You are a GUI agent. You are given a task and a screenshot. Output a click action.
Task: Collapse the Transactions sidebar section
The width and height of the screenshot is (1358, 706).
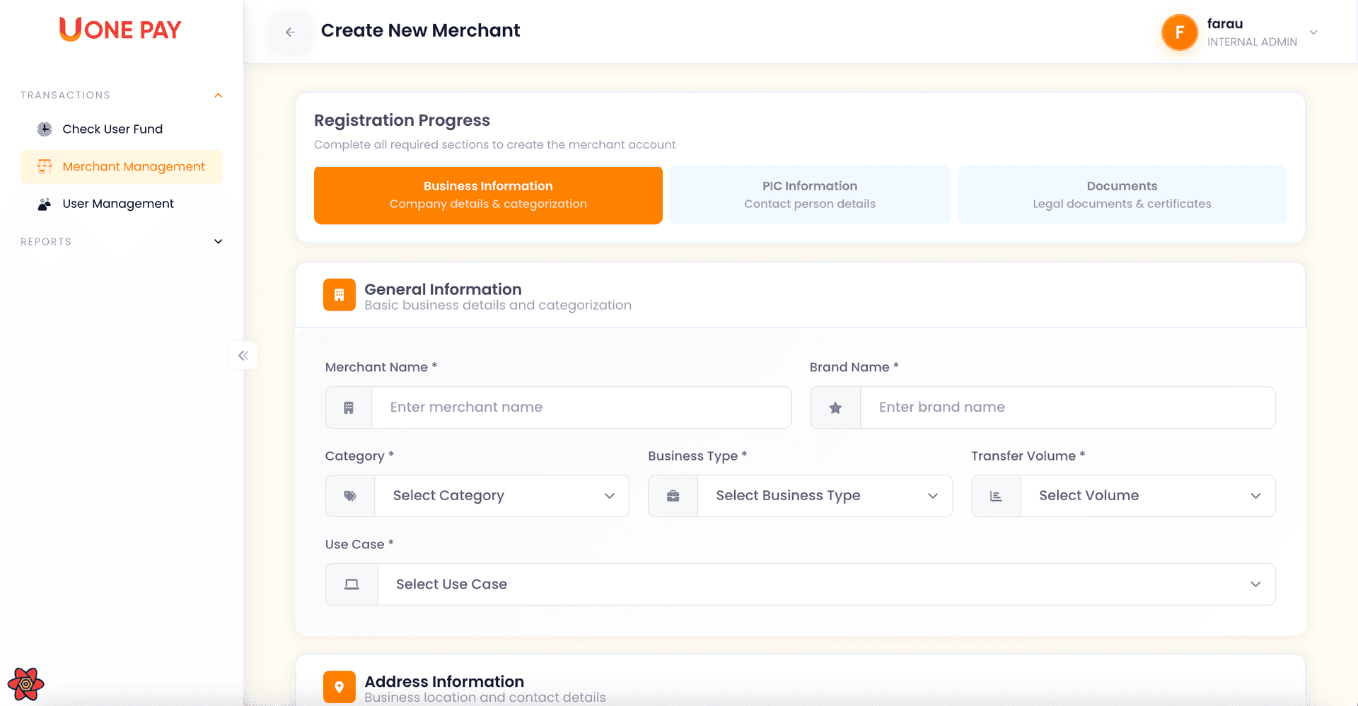[219, 96]
